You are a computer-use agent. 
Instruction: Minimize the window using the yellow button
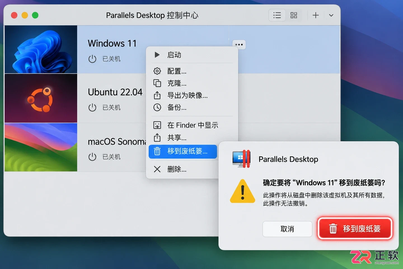pos(25,15)
